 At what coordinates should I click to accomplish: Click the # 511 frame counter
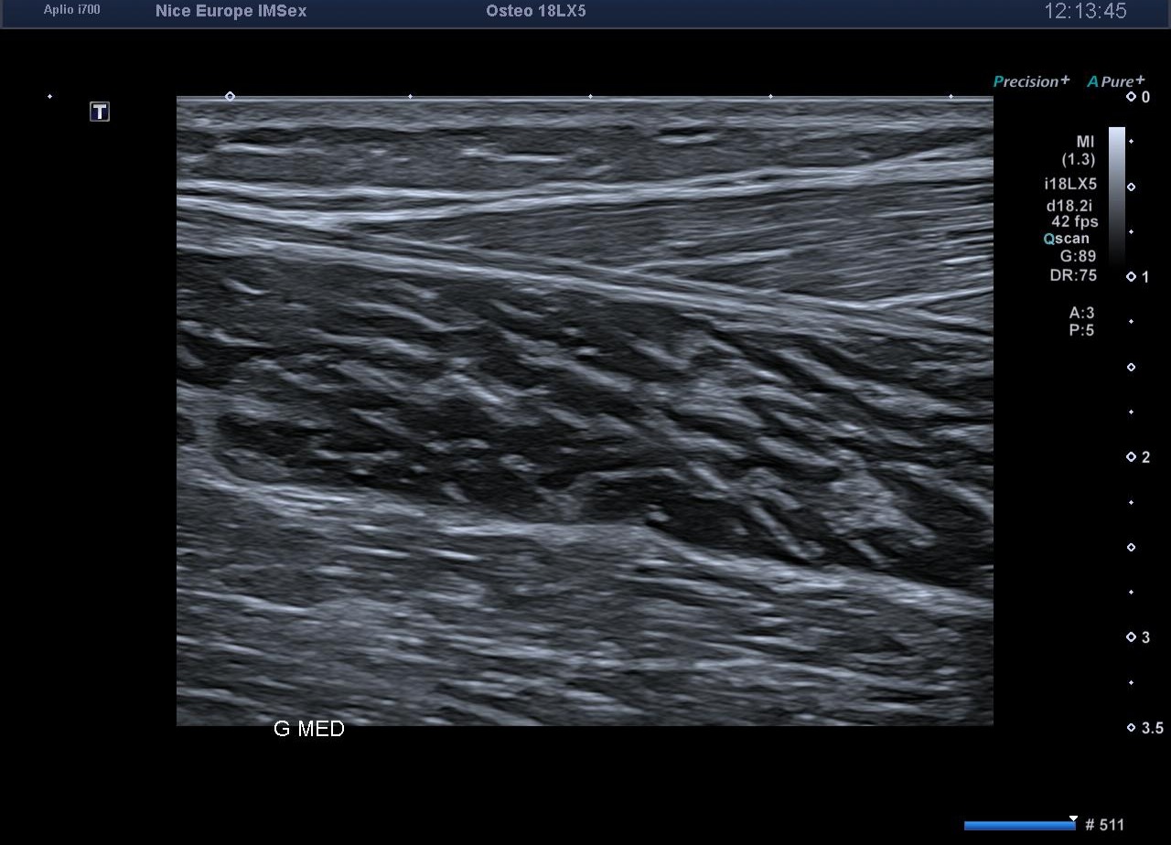pos(1105,825)
